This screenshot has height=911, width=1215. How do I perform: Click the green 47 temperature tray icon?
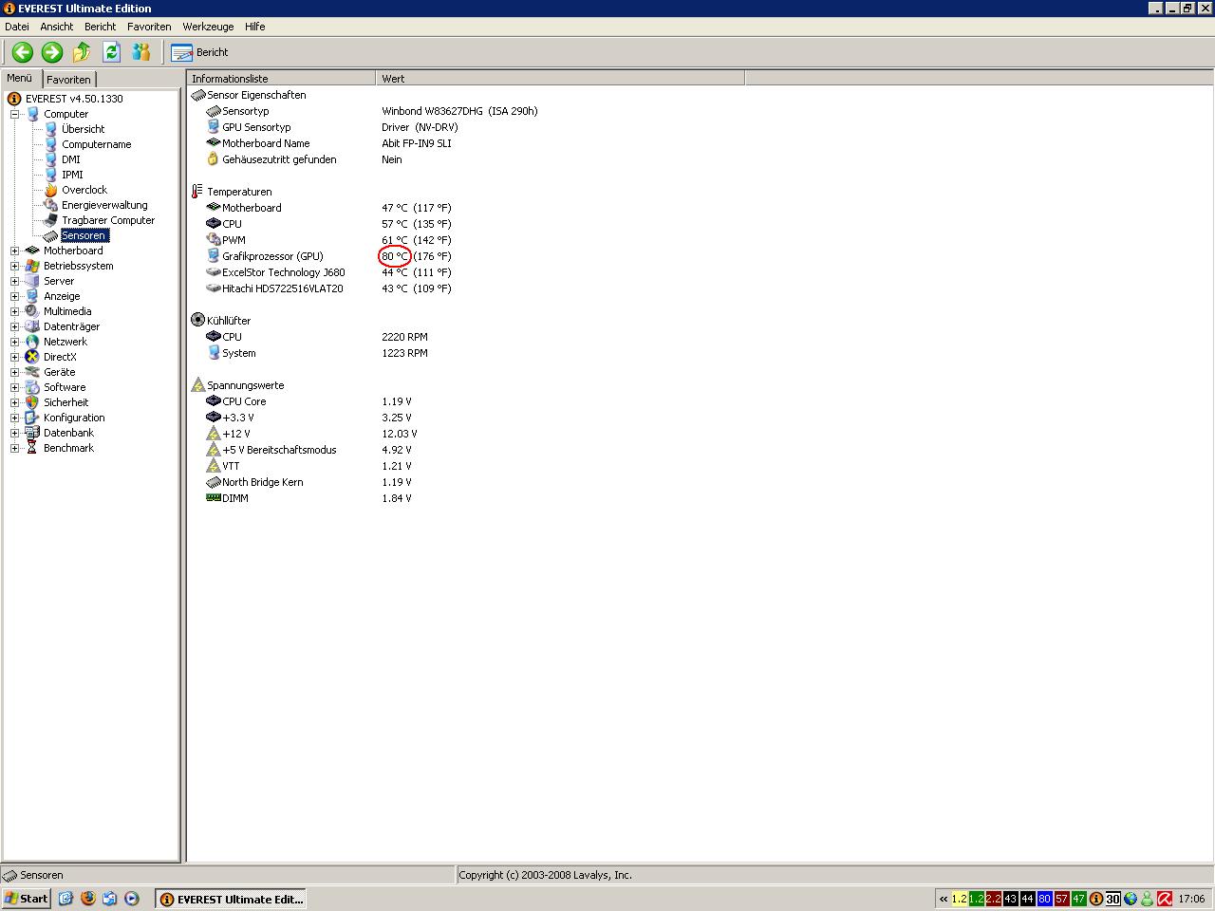[x=1078, y=899]
